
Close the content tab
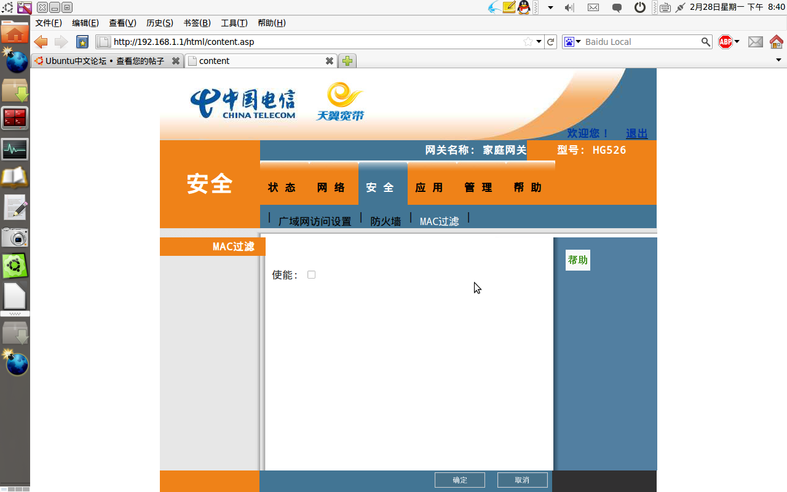click(330, 61)
